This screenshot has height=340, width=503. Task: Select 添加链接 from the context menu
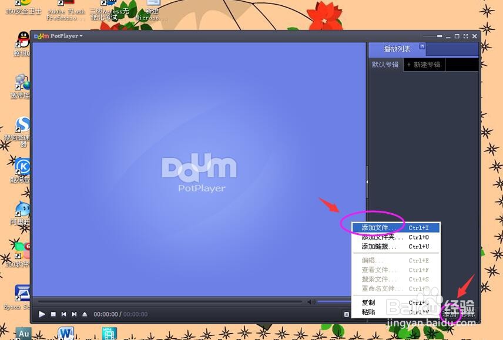[x=396, y=247]
